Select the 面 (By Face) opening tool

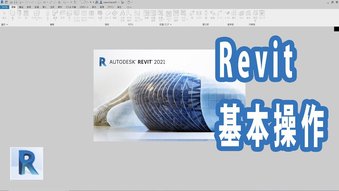coord(192,15)
